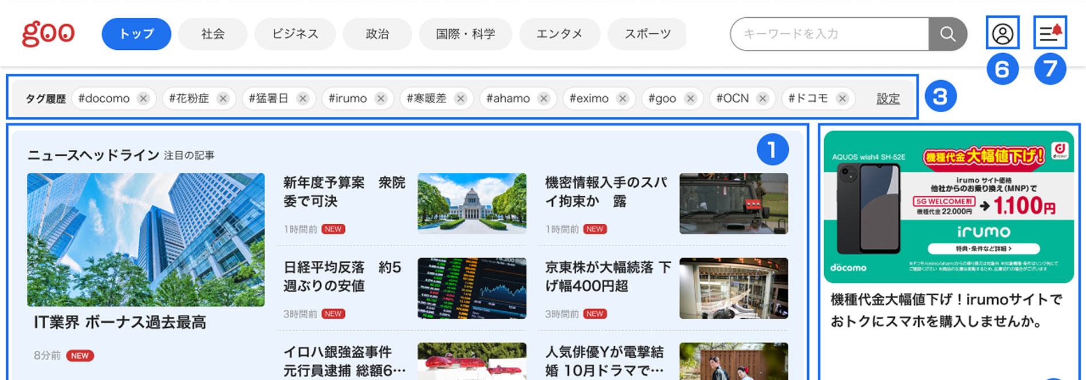Open tag history 設定 link

[x=888, y=98]
